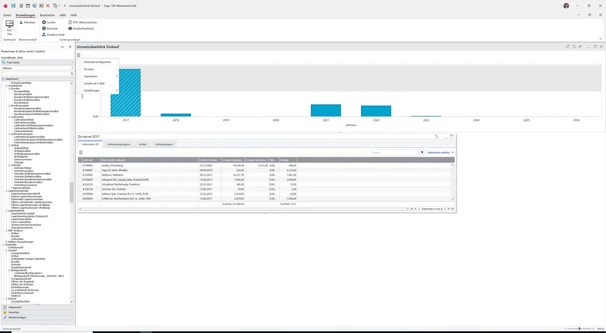Expand the Exportieren submenu
The height and width of the screenshot is (333, 606).
[97, 76]
